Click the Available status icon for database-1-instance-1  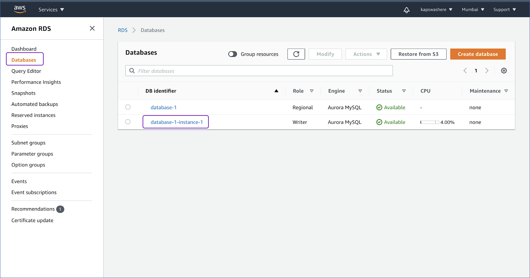pos(379,122)
